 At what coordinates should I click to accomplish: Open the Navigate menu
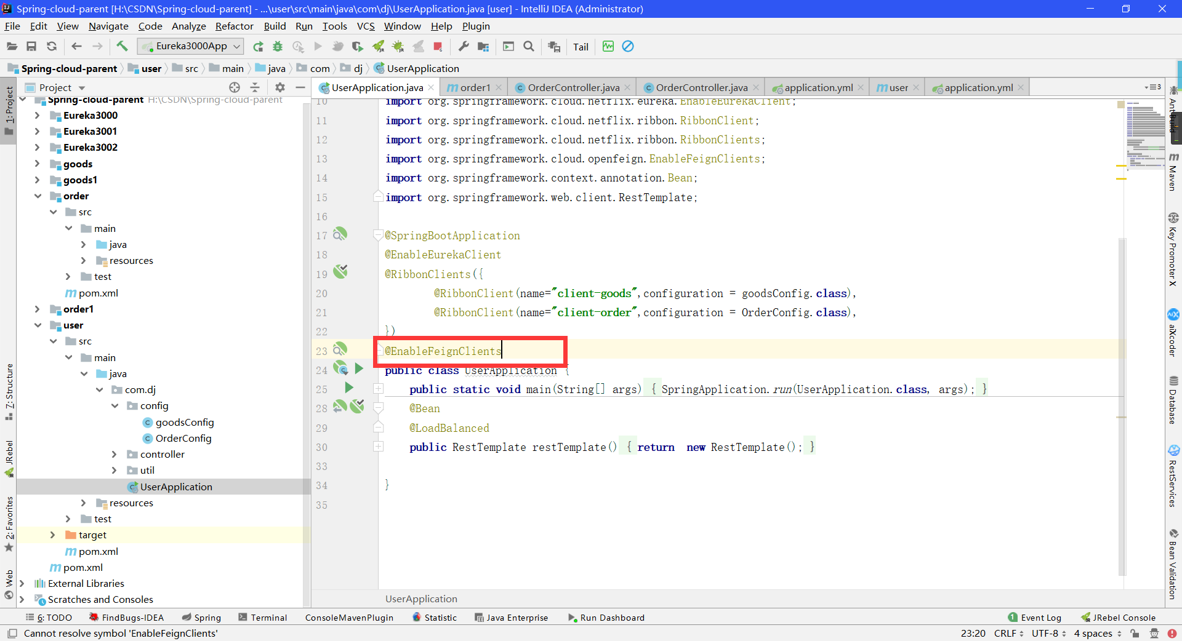click(x=108, y=26)
